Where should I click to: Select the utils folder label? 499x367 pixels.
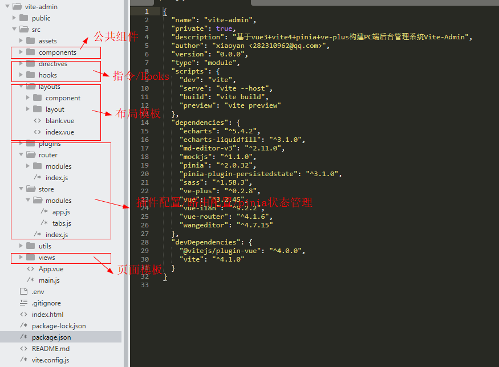(x=45, y=246)
